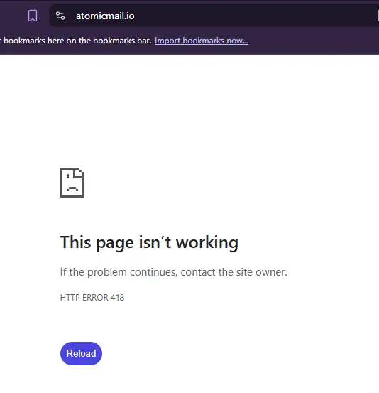Click the bookmark icon beside address bar
Image resolution: width=379 pixels, height=393 pixels.
click(x=33, y=16)
